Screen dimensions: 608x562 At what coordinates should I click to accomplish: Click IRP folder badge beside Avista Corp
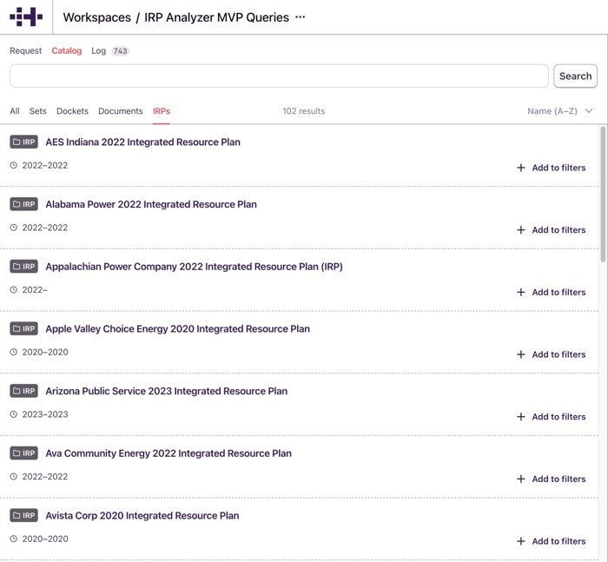[24, 515]
